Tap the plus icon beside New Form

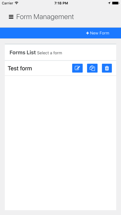point(87,33)
